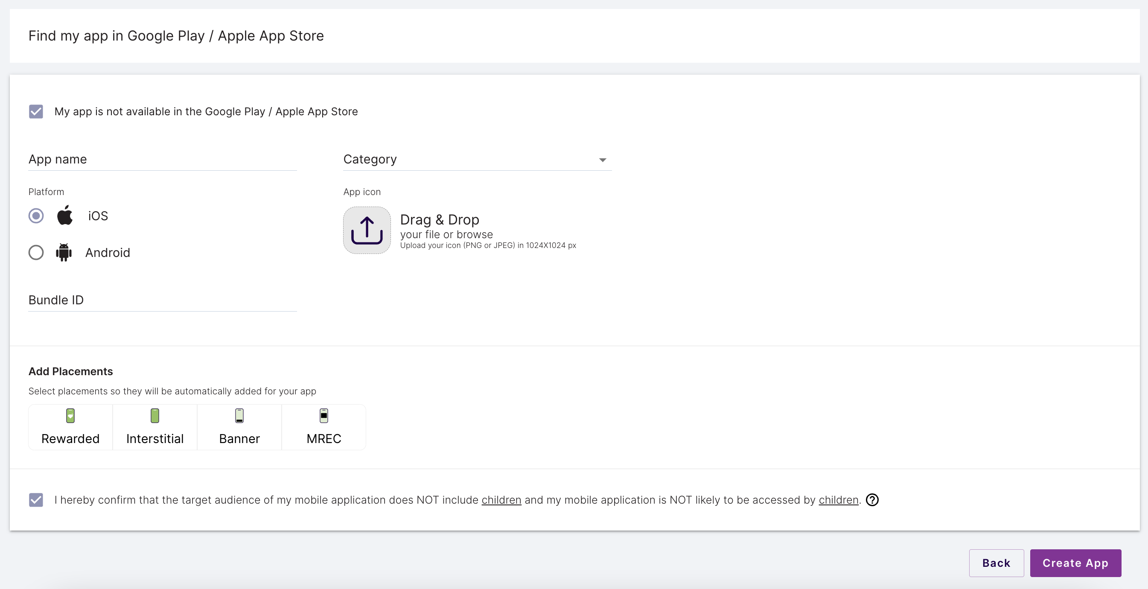1148x589 pixels.
Task: Click the MREC placement phone icon
Action: click(324, 416)
